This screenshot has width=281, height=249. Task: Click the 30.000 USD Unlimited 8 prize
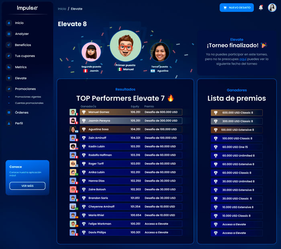coord(236,182)
